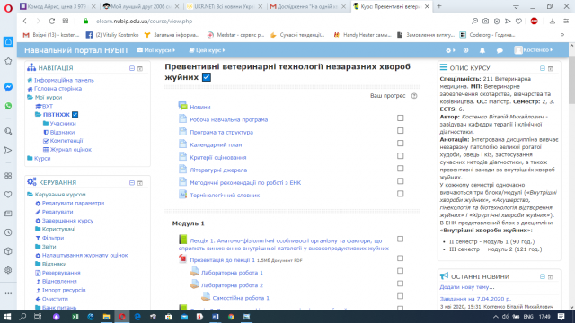Image resolution: width=575 pixels, height=323 pixels.
Task: Collapse the Останні новини block
Action: pos(543,277)
